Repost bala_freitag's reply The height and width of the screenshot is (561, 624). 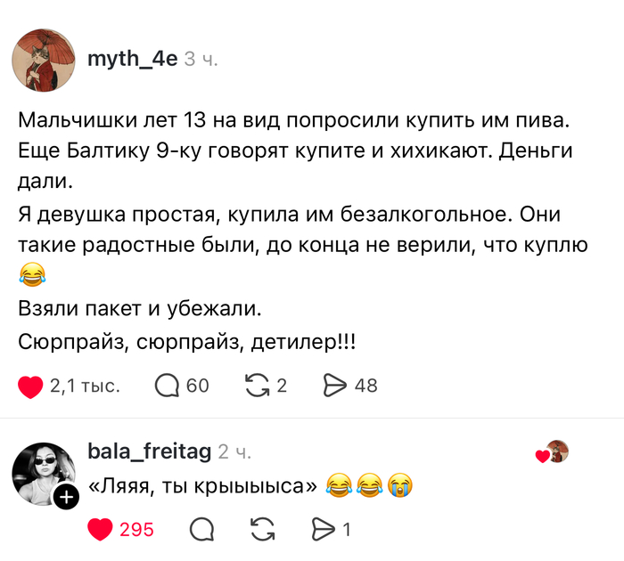coord(262,530)
